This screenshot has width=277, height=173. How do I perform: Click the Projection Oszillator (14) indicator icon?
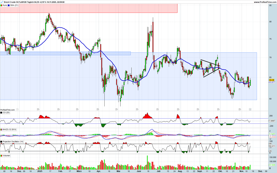click(x=1, y=141)
